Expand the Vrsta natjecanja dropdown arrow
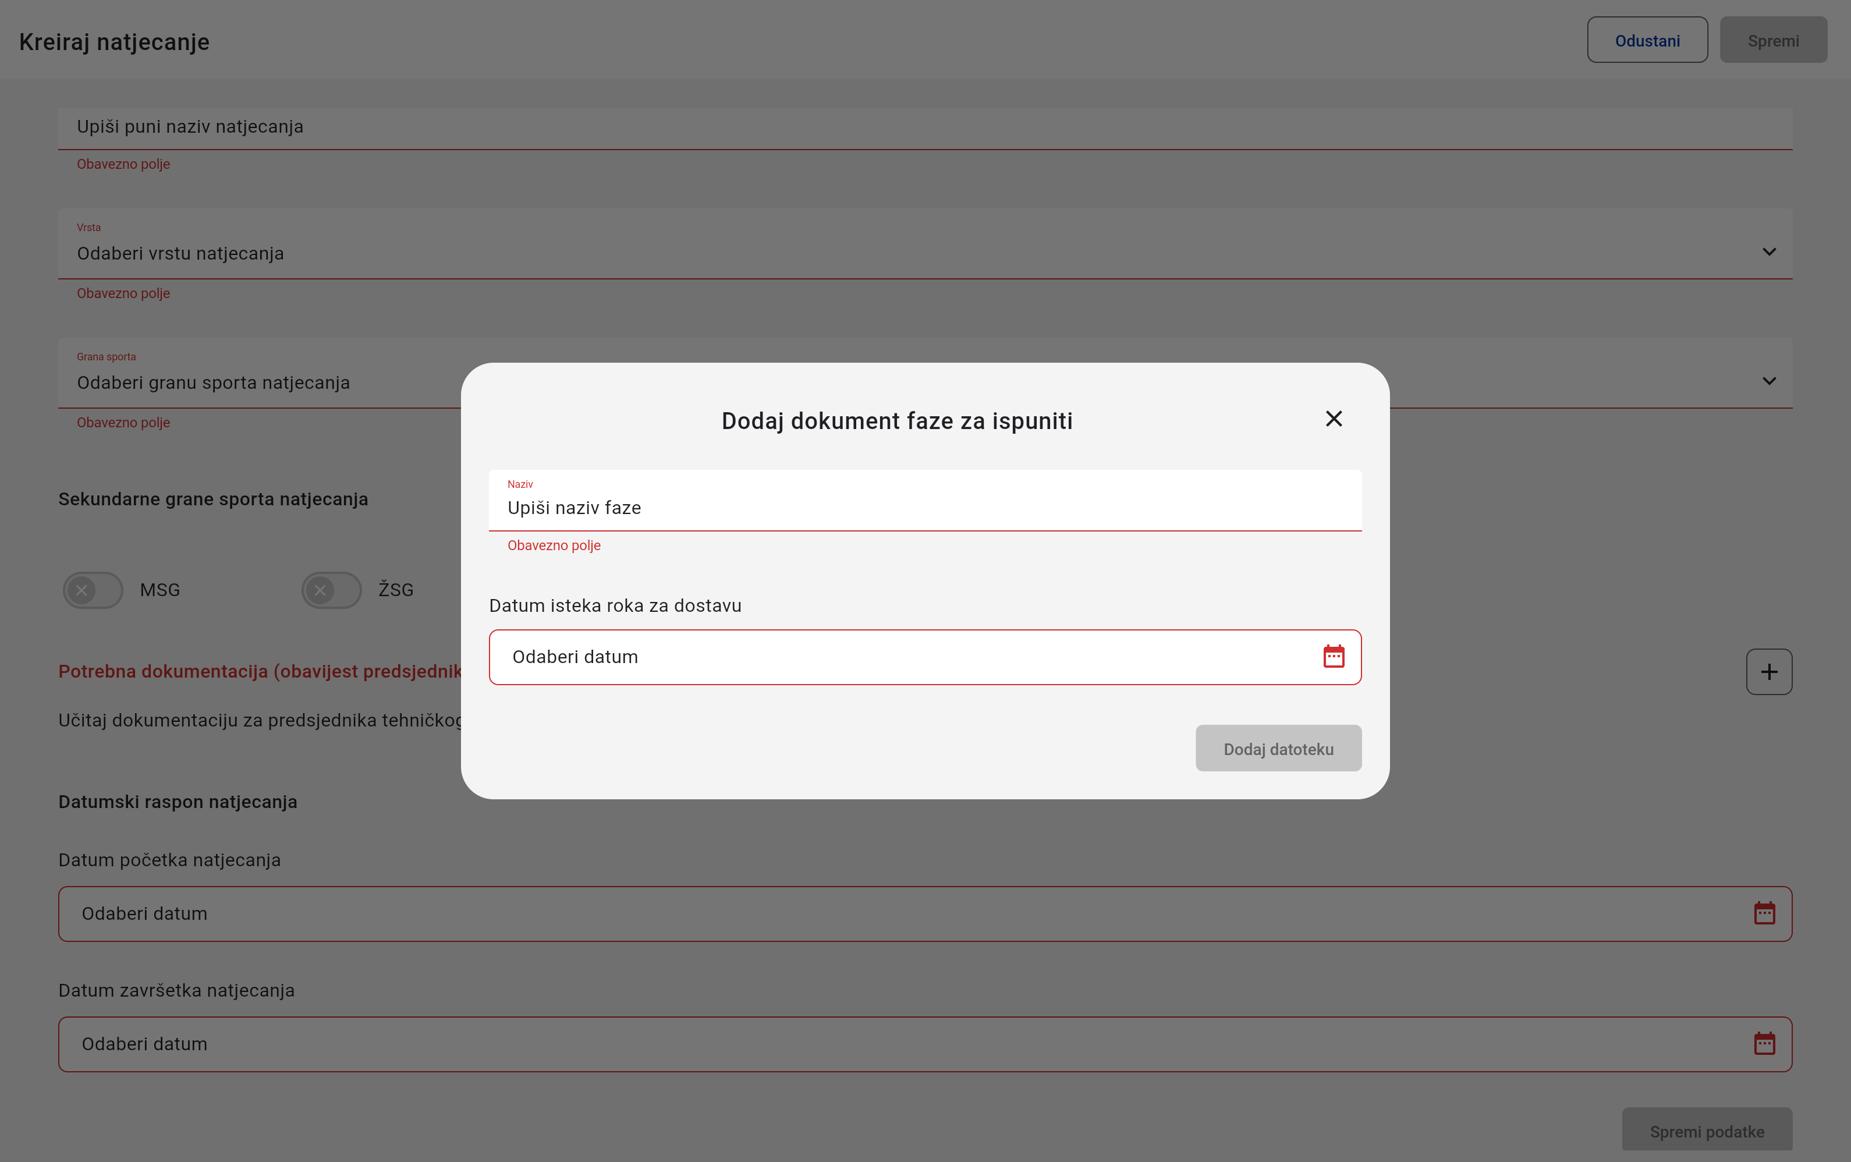Viewport: 1851px width, 1162px height. click(1769, 252)
